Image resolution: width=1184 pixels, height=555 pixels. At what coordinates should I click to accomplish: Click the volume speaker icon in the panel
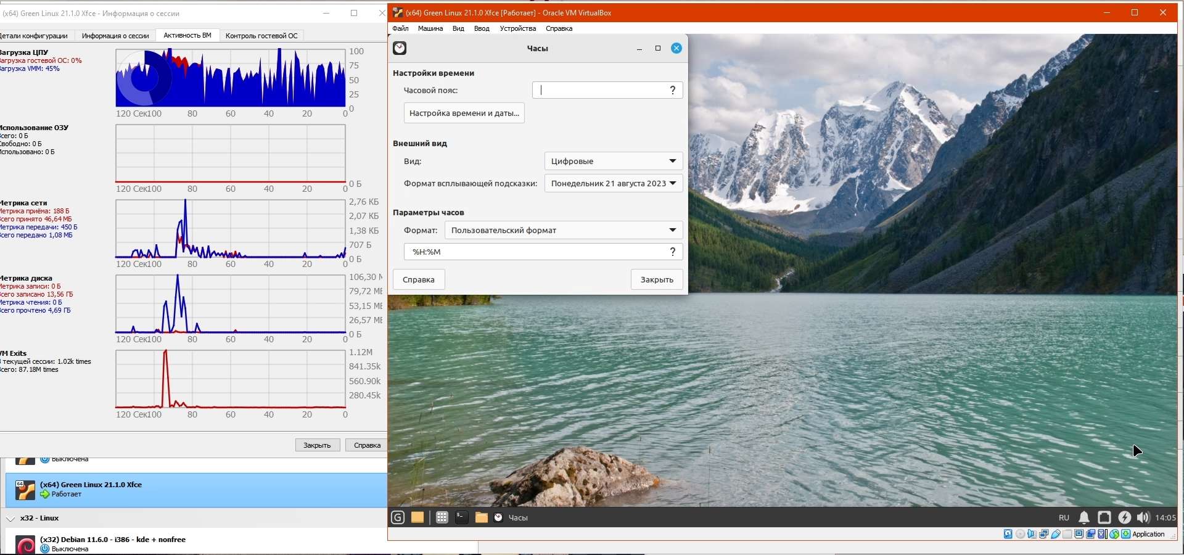point(1143,517)
